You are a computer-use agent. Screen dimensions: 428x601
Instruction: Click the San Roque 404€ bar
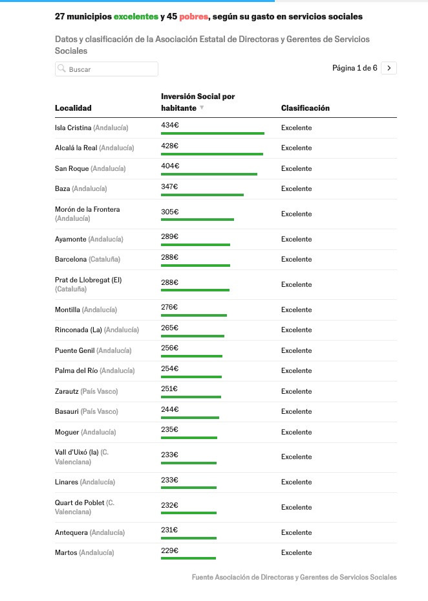point(209,174)
